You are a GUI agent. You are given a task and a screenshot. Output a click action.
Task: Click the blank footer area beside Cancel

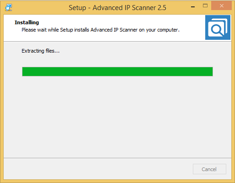pyautogui.click(x=98, y=169)
